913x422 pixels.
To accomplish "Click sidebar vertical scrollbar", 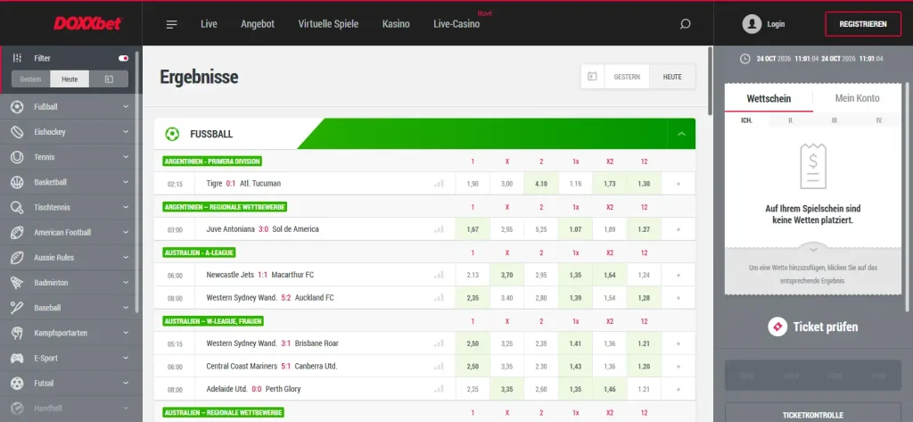I will tap(137, 182).
